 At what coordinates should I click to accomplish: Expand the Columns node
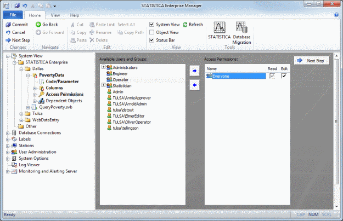(x=35, y=88)
